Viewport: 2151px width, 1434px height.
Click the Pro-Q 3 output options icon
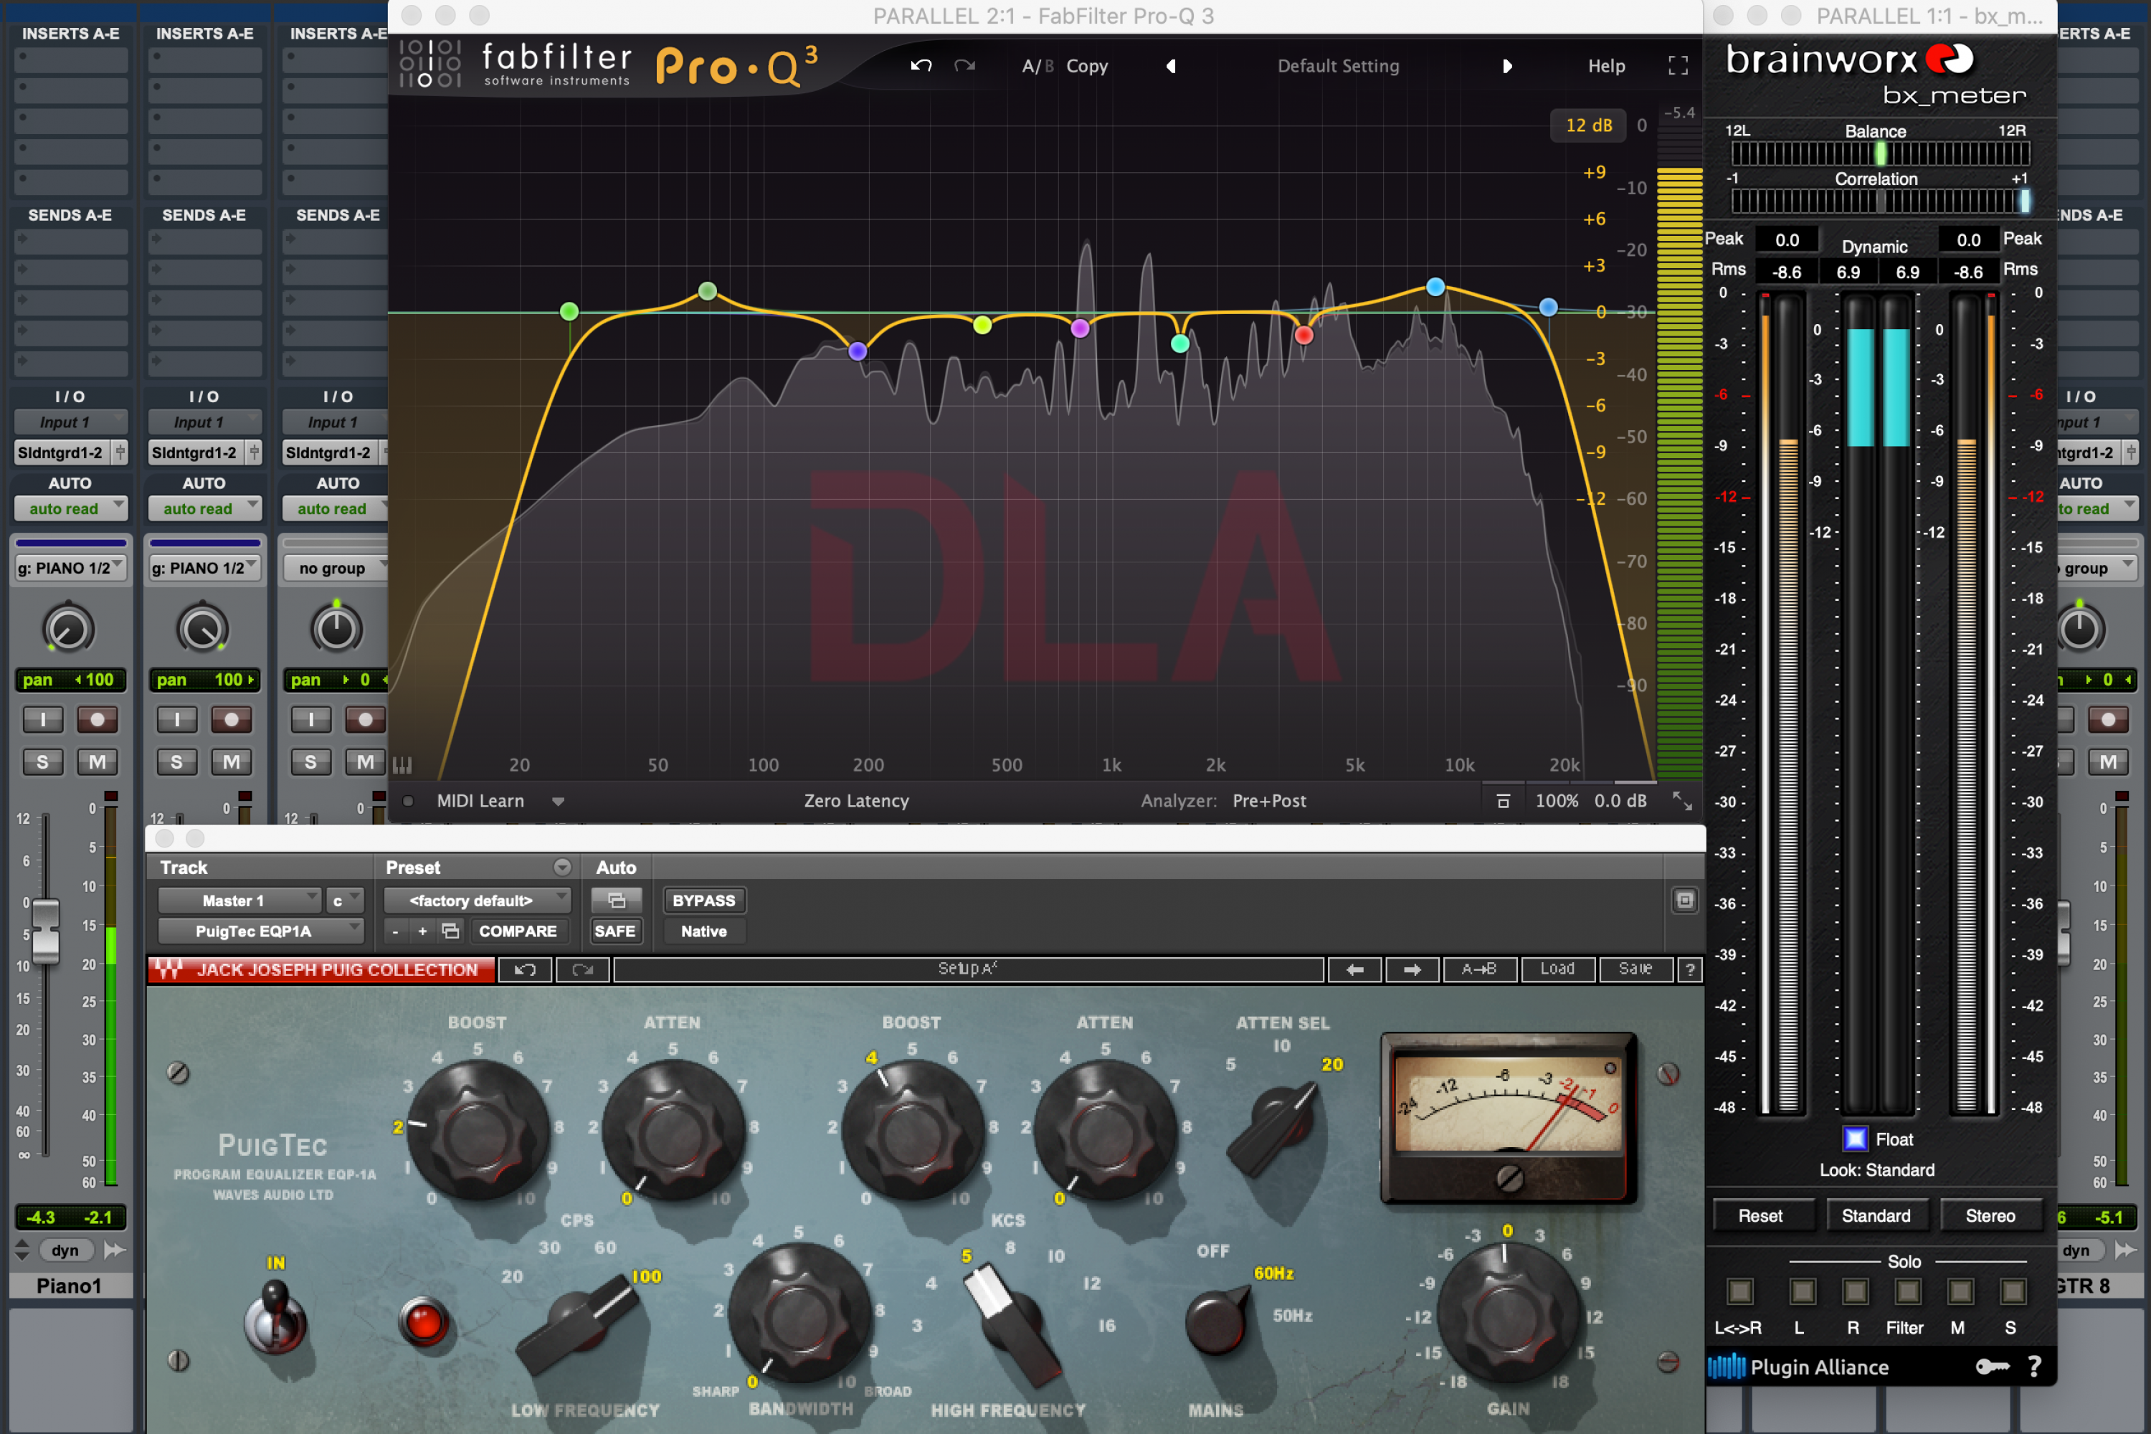[x=1503, y=801]
